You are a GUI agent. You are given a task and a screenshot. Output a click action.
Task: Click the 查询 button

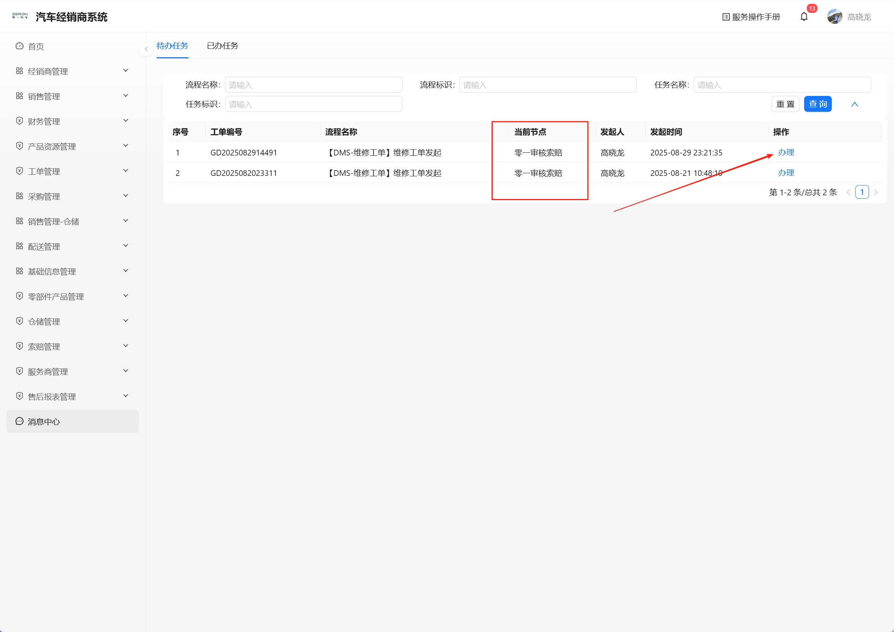pos(818,104)
